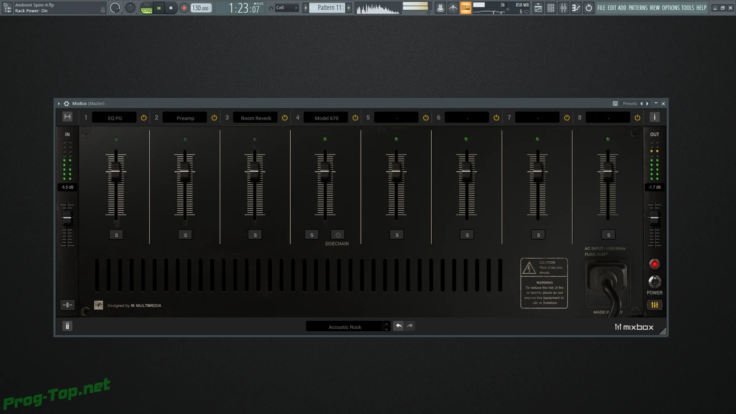Click the MixBox info i button

click(654, 117)
